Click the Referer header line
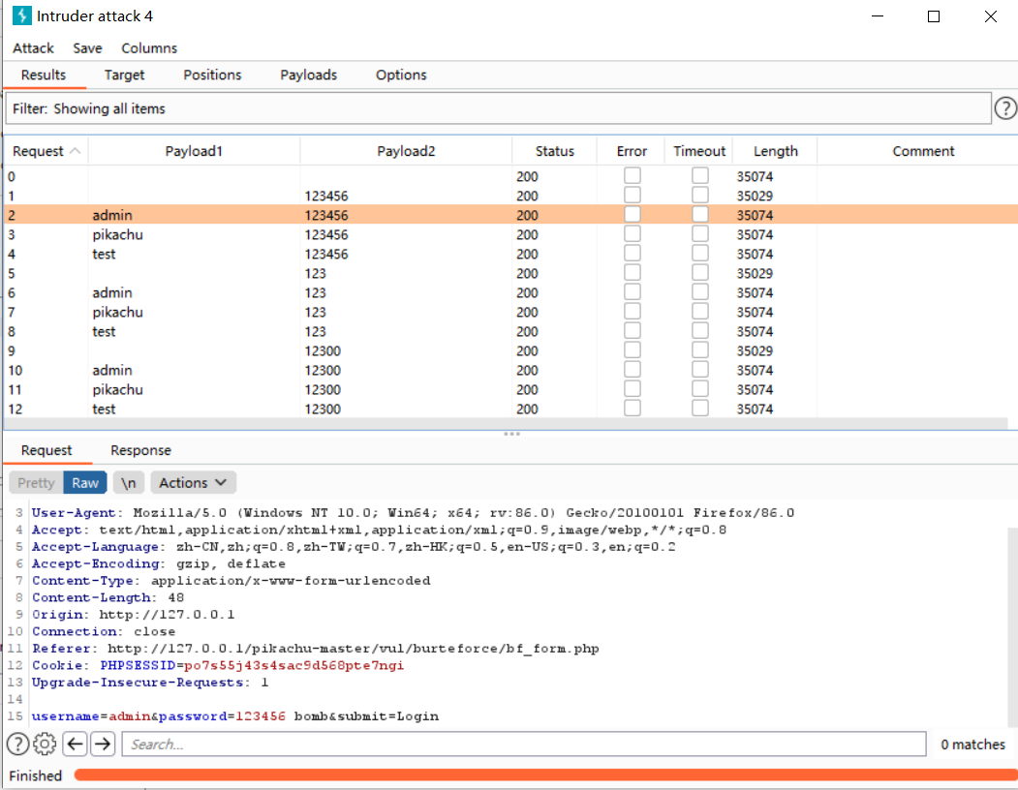The height and width of the screenshot is (790, 1018). (316, 649)
